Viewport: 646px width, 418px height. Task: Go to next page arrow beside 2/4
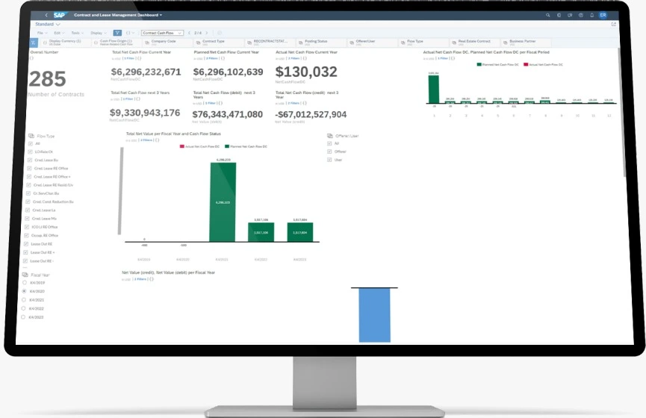[206, 33]
